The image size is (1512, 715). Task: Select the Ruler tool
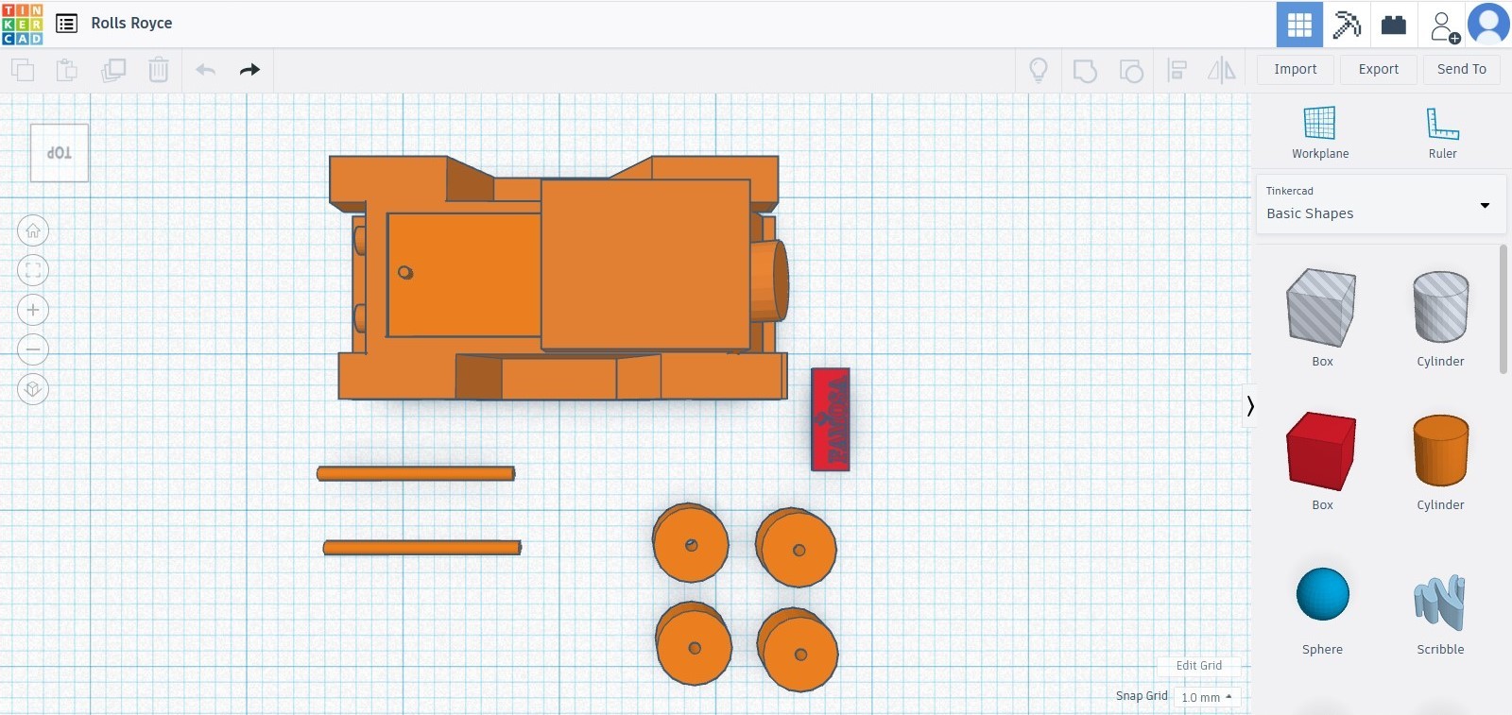[1442, 132]
